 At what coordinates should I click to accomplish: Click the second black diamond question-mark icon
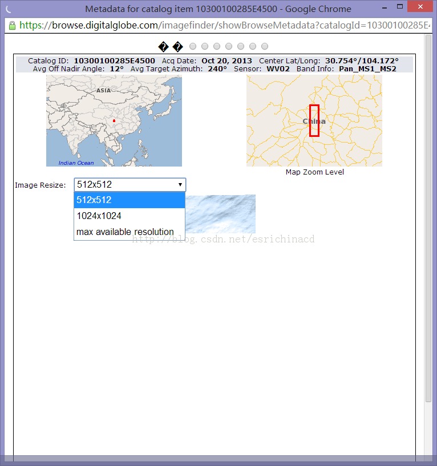pyautogui.click(x=178, y=46)
